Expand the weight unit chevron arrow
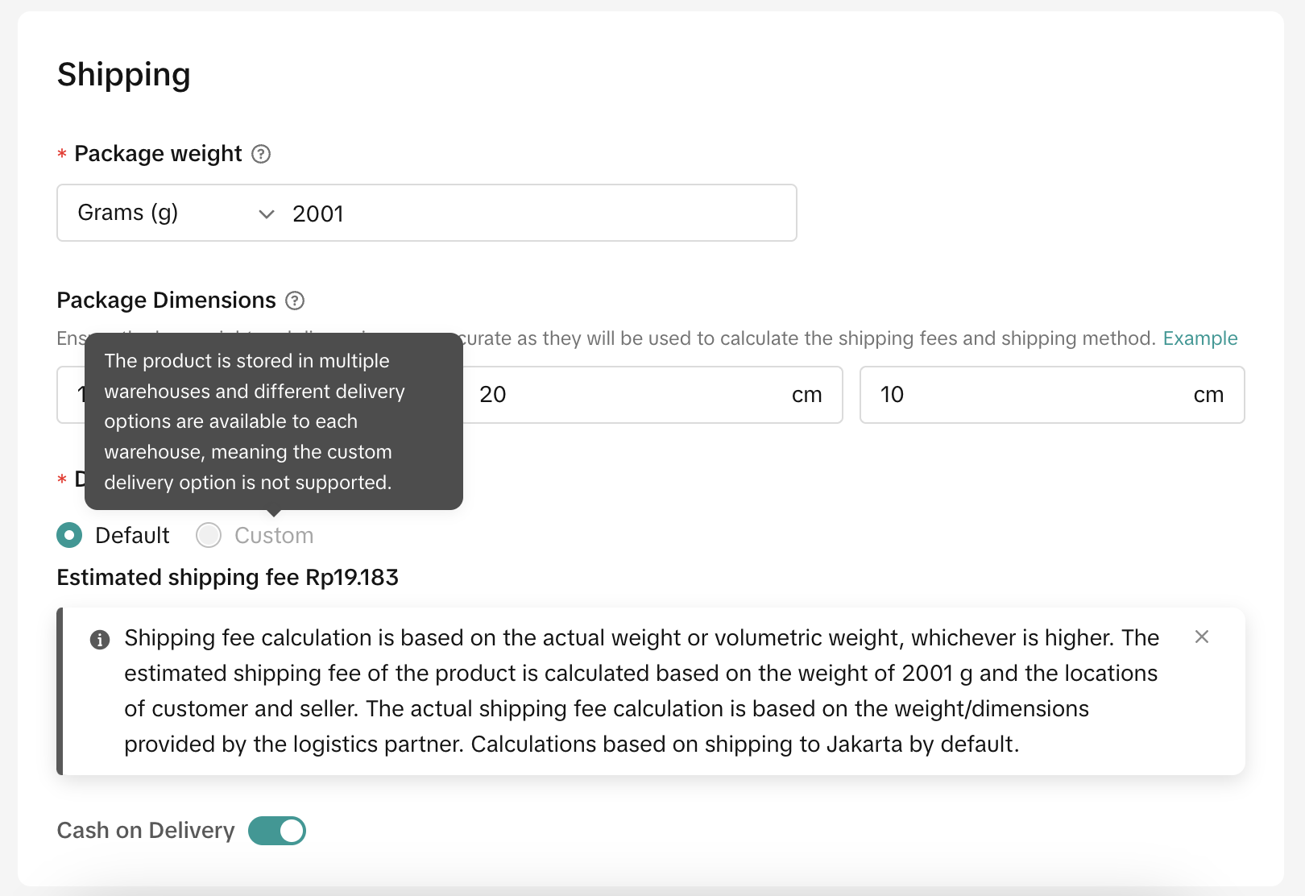 coord(267,214)
